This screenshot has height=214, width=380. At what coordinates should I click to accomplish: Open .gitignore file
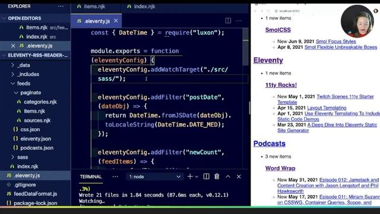point(21,185)
